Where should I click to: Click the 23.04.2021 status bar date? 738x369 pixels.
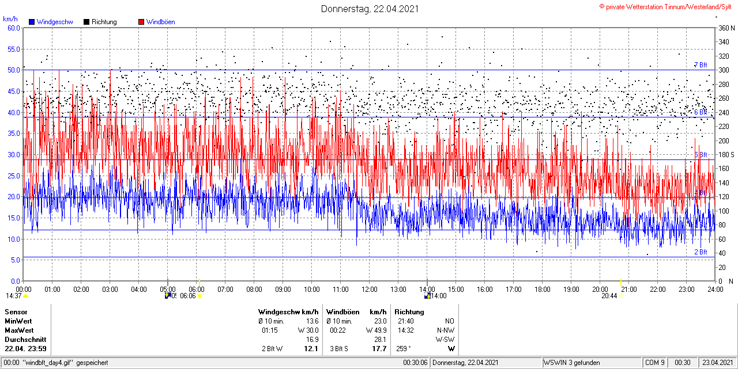click(717, 363)
